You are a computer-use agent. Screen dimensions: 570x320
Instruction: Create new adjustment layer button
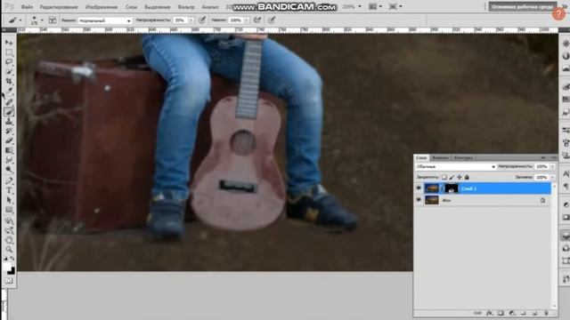click(512, 313)
